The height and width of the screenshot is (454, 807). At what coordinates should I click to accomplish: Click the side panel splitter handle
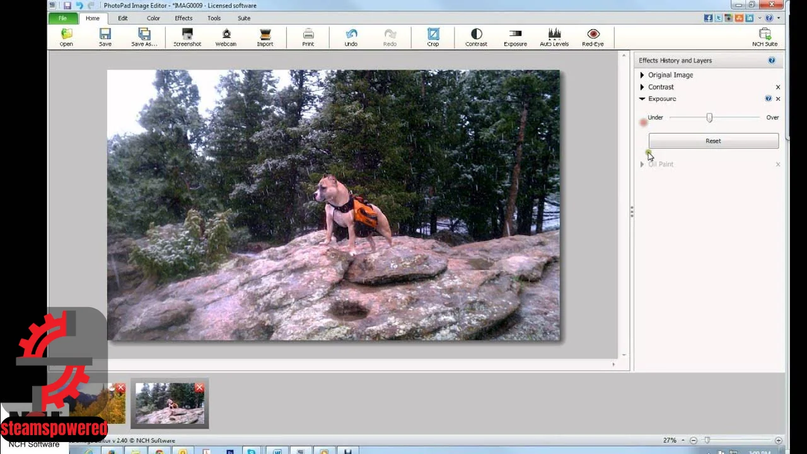(x=632, y=212)
